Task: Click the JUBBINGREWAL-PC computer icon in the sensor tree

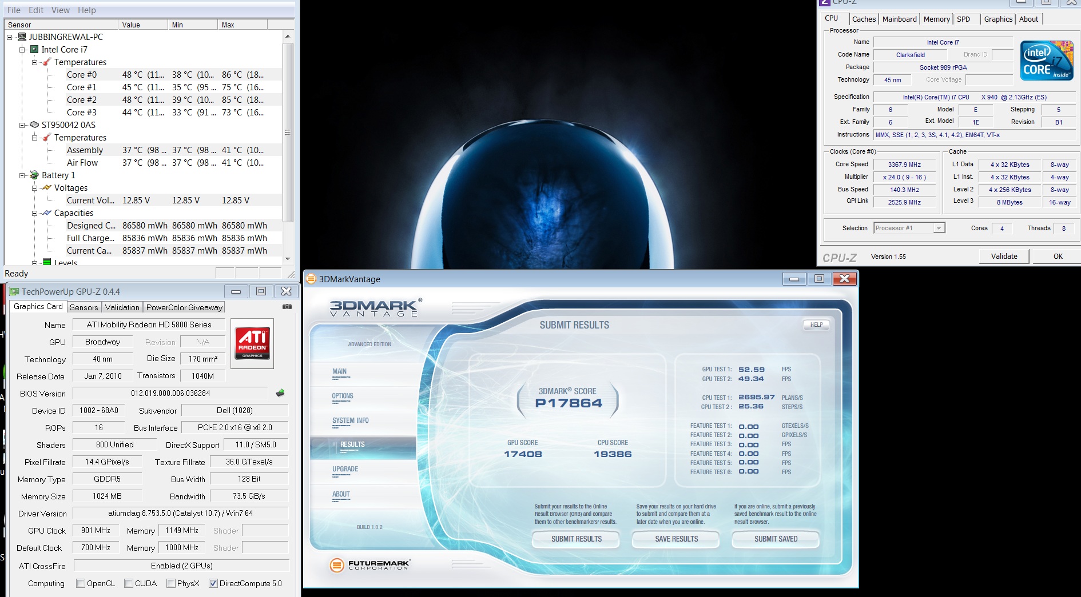Action: pyautogui.click(x=22, y=37)
